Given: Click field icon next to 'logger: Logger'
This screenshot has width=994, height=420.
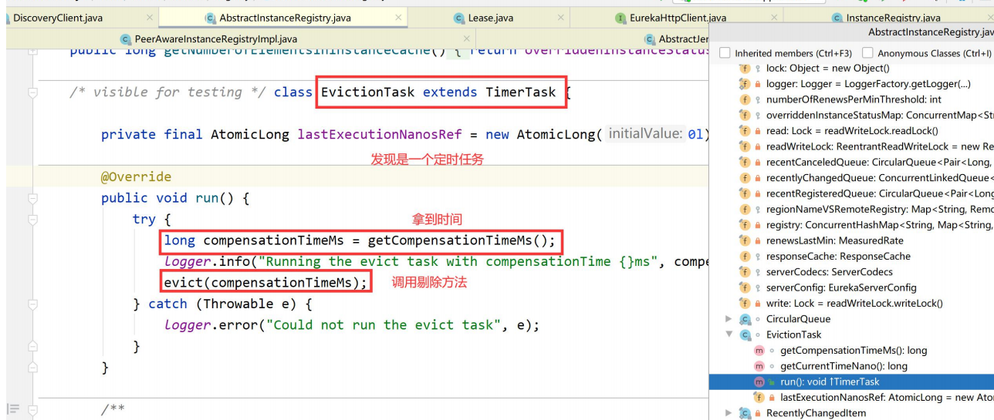Looking at the screenshot, I should click(745, 84).
